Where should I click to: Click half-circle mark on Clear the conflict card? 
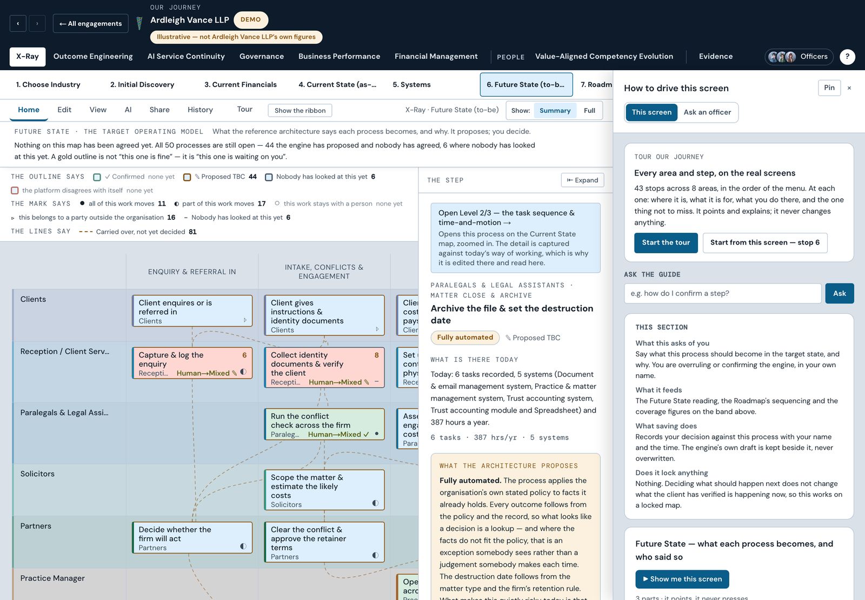(375, 555)
